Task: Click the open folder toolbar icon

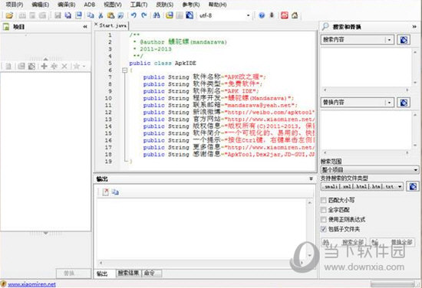Action: [9, 15]
